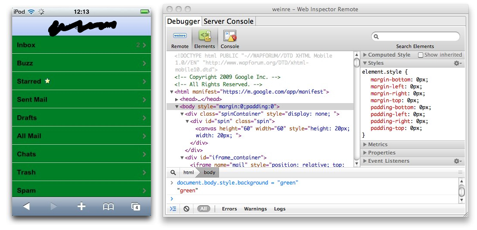This screenshot has height=230, width=477.
Task: Expand the Computed Style section
Action: (365, 55)
